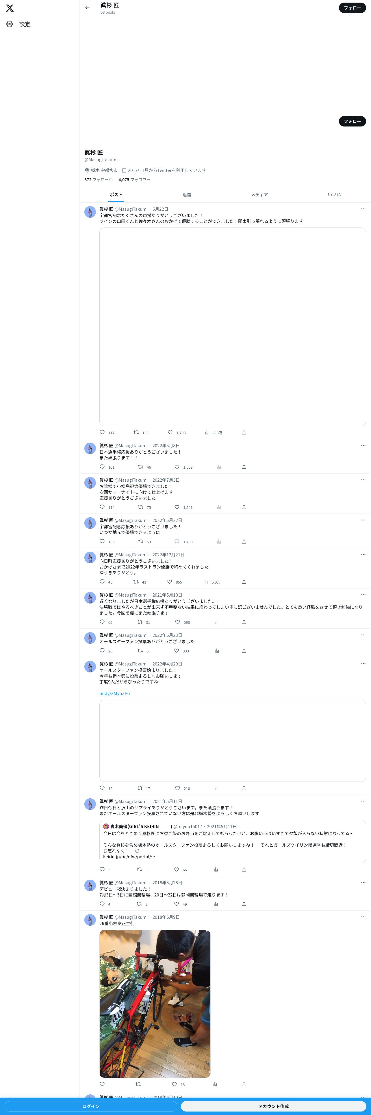The height and width of the screenshot is (1115, 371).
Task: Click the フォロー button in the header
Action: [353, 8]
